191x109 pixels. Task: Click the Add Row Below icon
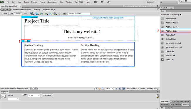pyautogui.click(x=162, y=31)
